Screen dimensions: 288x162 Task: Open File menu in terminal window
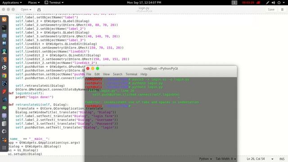pos(89,74)
